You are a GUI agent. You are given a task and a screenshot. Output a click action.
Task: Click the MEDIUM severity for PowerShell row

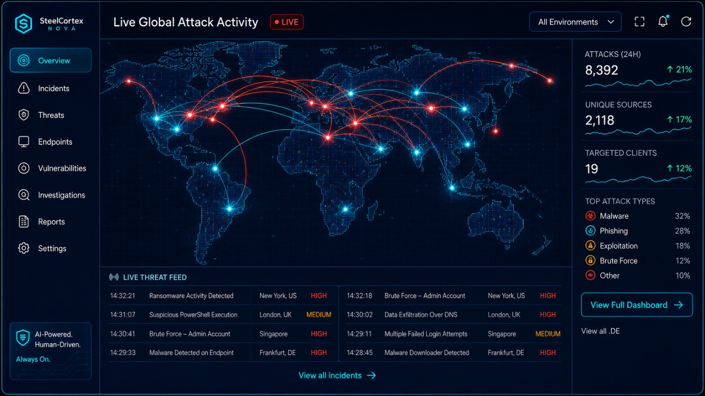point(319,315)
